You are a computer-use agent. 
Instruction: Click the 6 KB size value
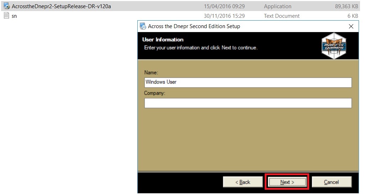click(x=353, y=16)
